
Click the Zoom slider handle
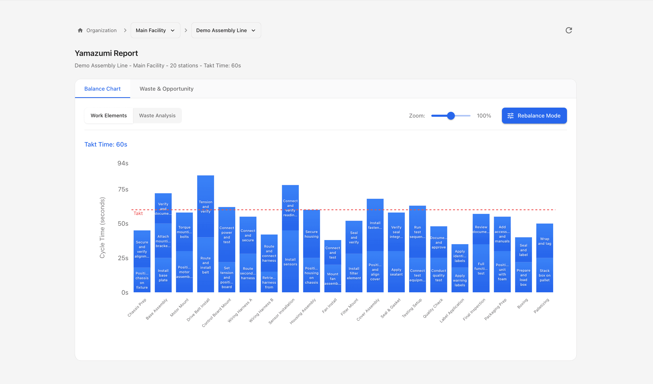[x=451, y=116]
